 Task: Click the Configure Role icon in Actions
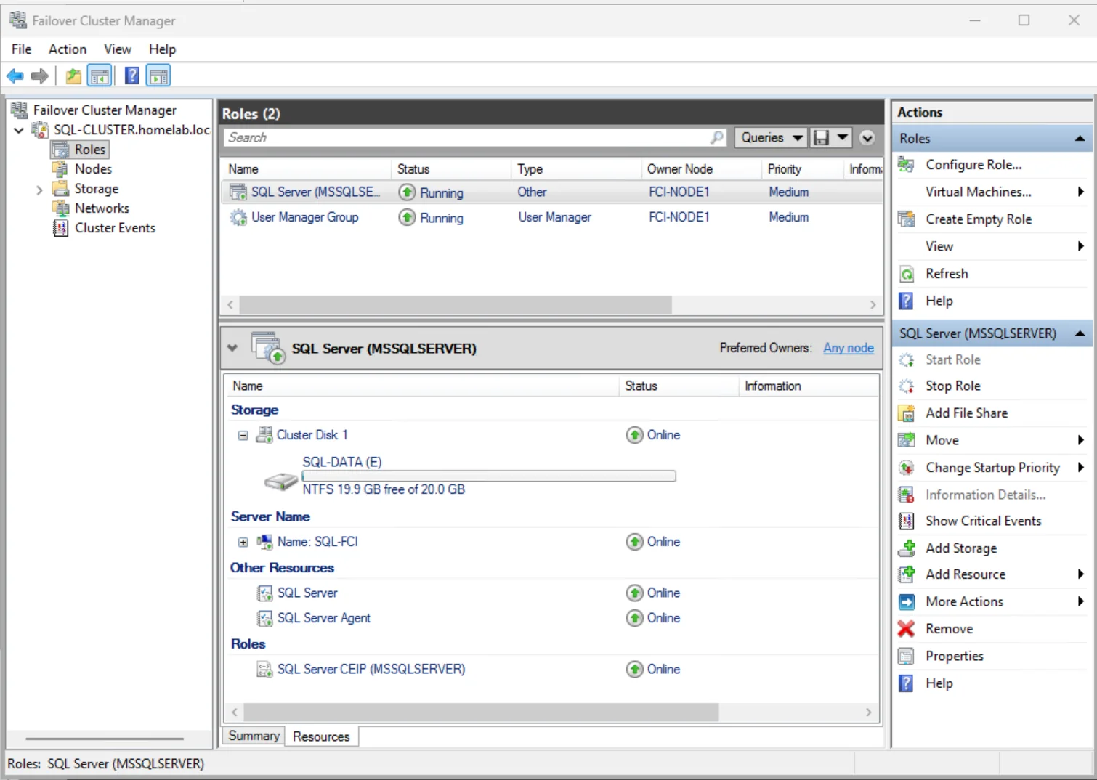(906, 165)
